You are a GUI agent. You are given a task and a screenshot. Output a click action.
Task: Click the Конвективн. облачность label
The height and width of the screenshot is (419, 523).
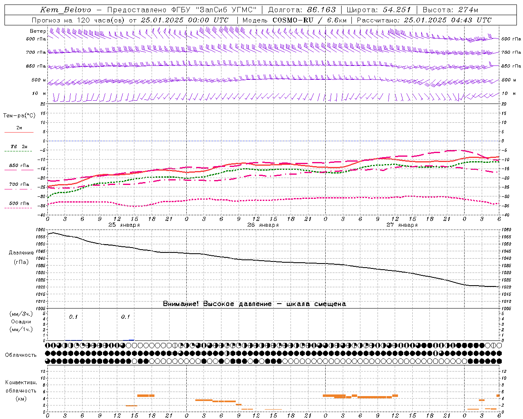point(21,387)
